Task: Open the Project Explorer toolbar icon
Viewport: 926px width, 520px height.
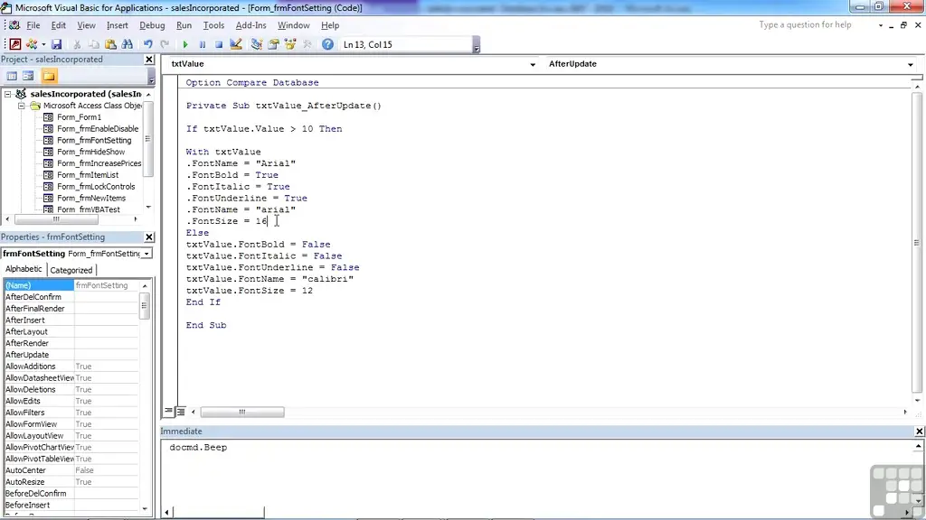Action: point(256,44)
